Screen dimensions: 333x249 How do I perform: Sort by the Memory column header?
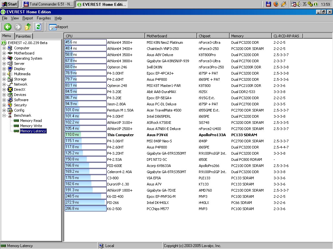[250, 36]
